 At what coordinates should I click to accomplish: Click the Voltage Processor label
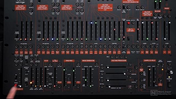coord(119,61)
